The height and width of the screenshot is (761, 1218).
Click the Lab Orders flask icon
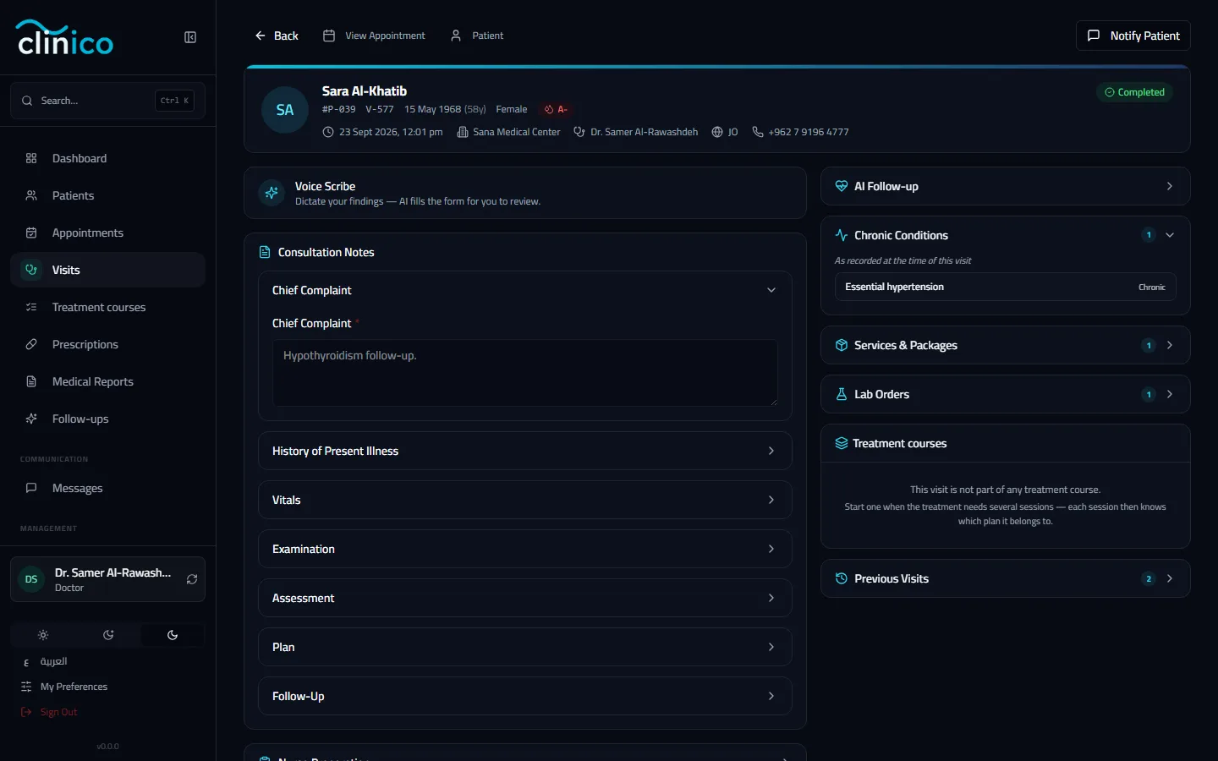(x=842, y=394)
